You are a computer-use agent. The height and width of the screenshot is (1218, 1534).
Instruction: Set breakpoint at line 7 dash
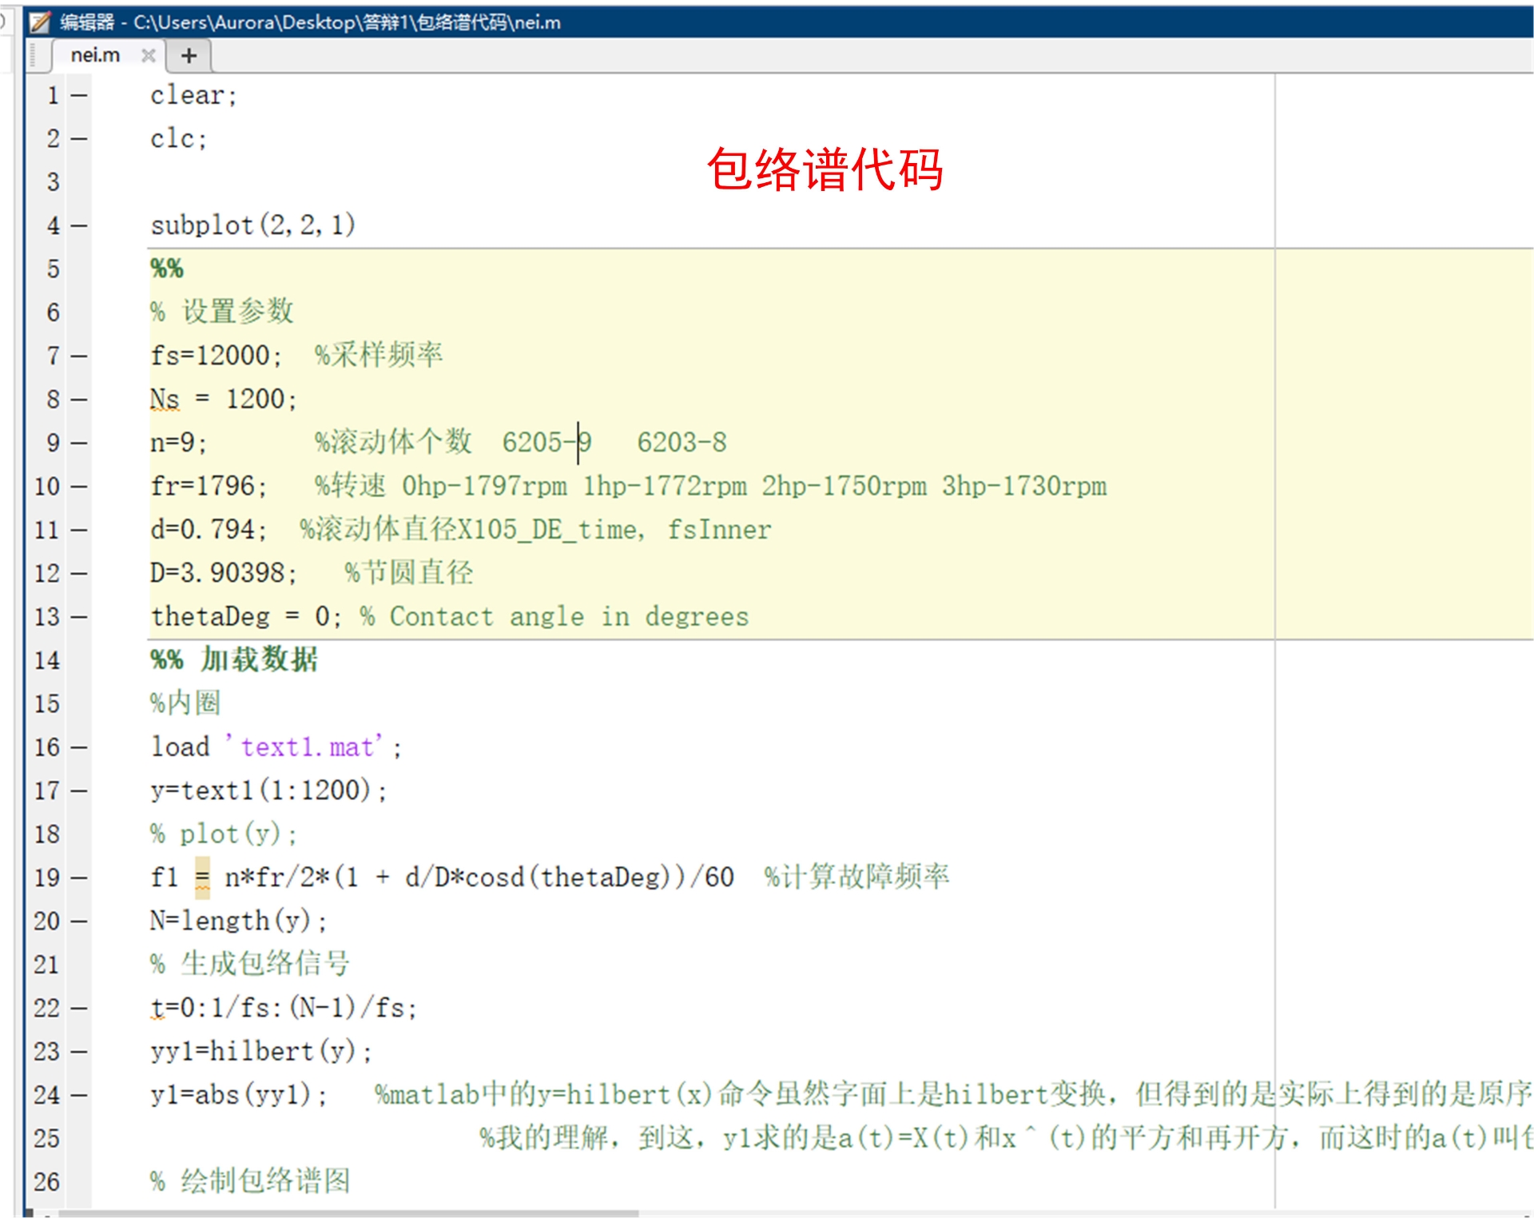(78, 356)
